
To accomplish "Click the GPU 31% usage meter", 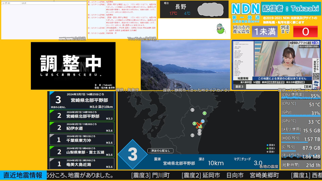I will pyautogui.click(x=301, y=113).
